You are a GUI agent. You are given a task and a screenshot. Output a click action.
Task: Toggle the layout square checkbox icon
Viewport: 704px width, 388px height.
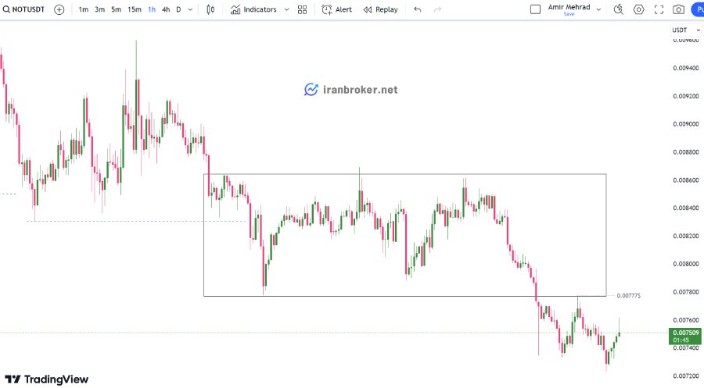tap(535, 9)
